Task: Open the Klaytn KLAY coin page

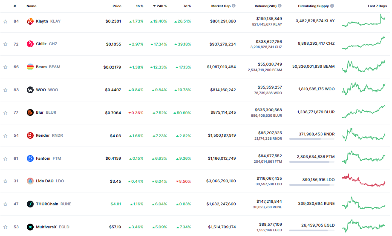Action: coord(48,21)
